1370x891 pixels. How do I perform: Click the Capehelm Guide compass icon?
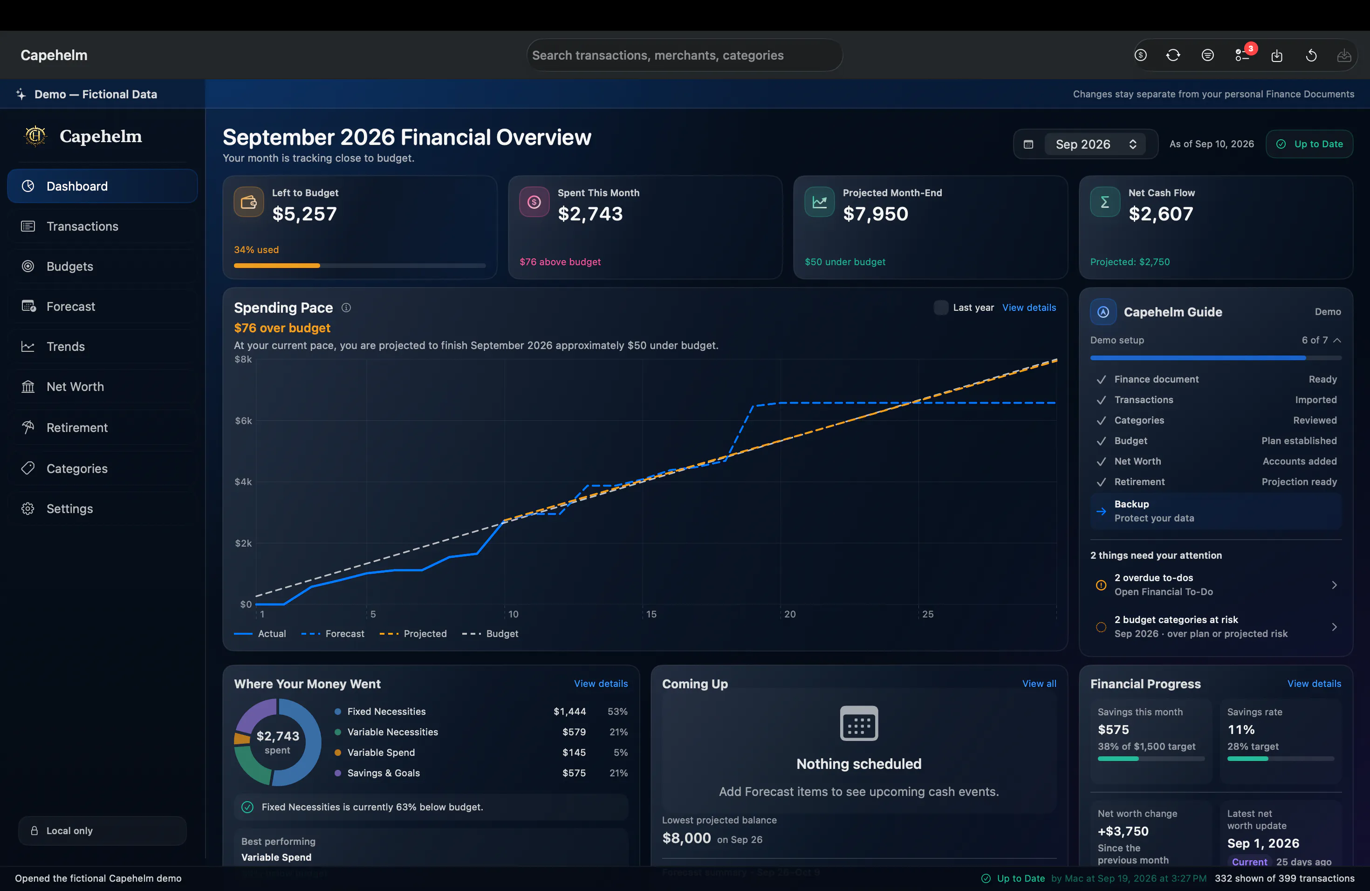click(x=1103, y=312)
